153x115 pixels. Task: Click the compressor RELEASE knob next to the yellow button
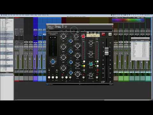(77, 65)
